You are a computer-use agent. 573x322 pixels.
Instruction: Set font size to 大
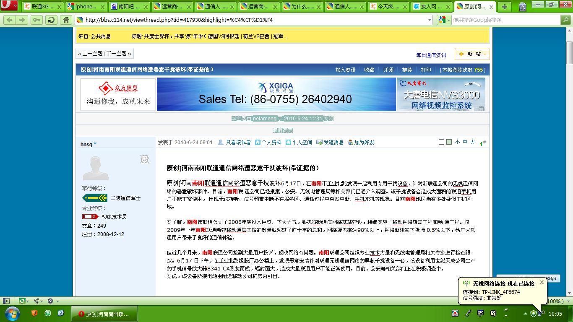472,143
